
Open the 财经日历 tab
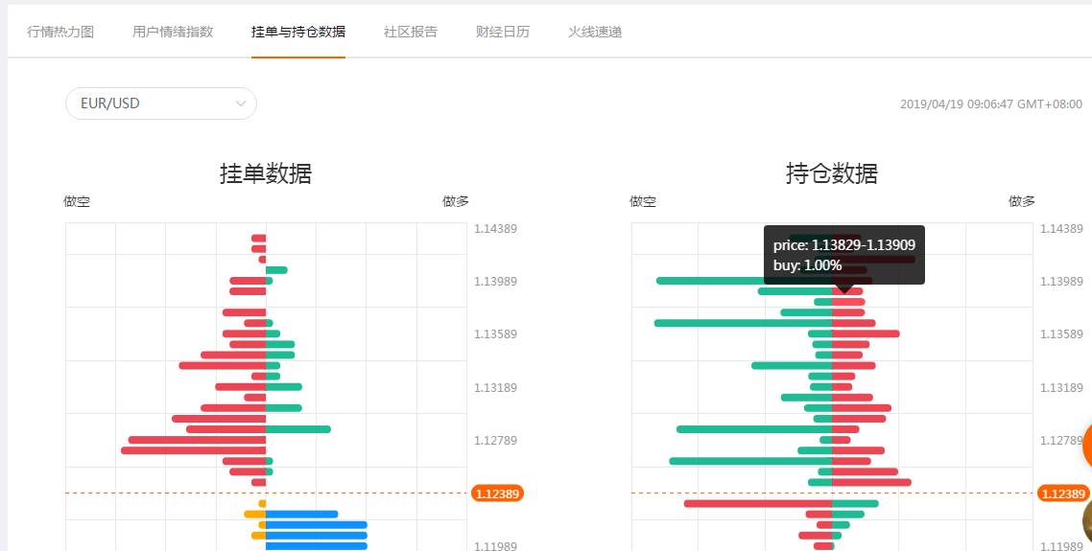503,32
